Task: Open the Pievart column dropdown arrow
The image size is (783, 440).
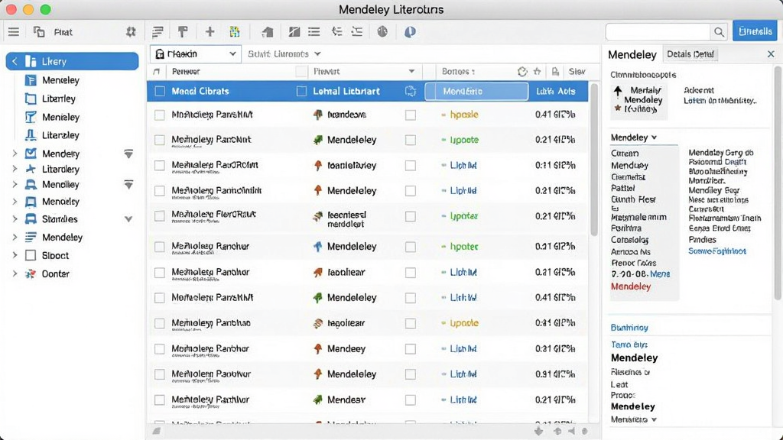Action: [411, 71]
